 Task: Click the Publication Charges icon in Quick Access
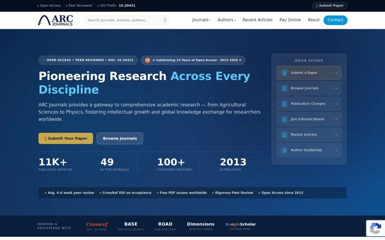[x=284, y=104]
